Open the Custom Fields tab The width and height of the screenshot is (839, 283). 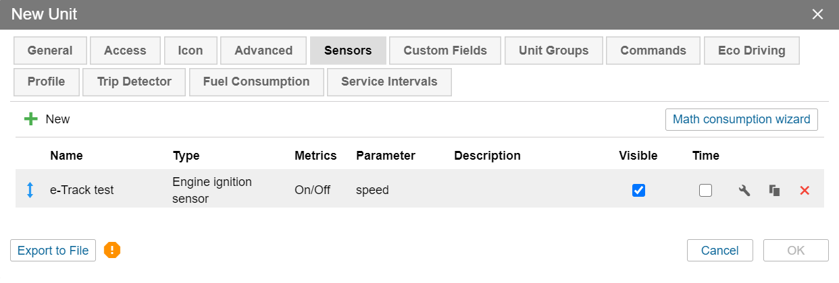click(x=444, y=51)
